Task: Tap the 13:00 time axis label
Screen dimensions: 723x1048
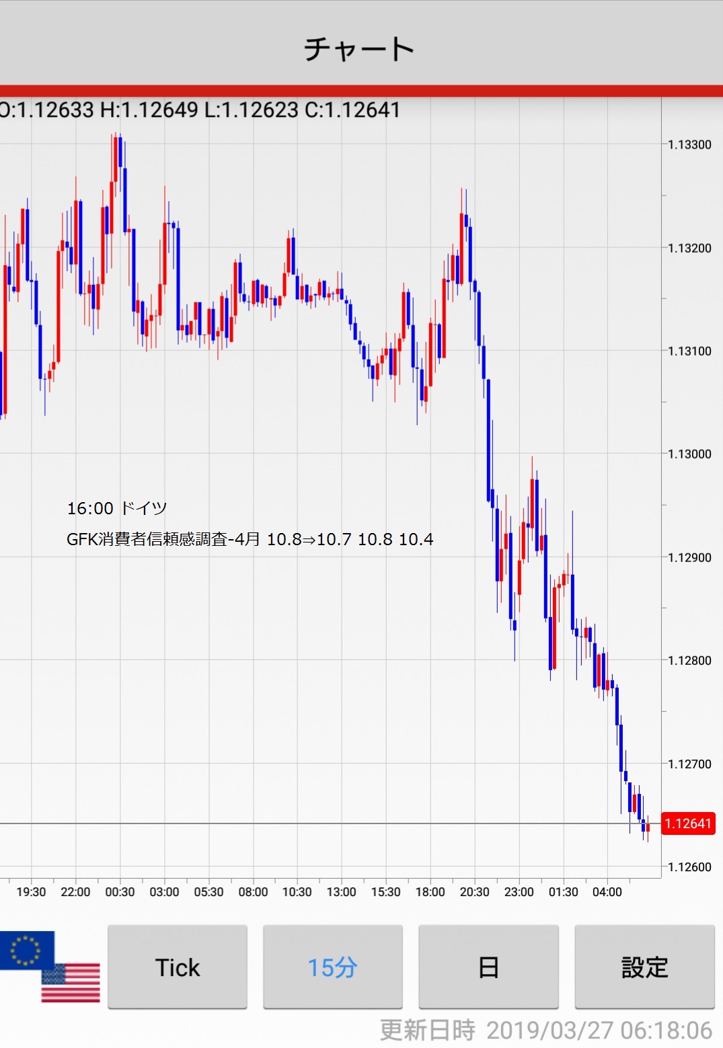Action: click(341, 892)
